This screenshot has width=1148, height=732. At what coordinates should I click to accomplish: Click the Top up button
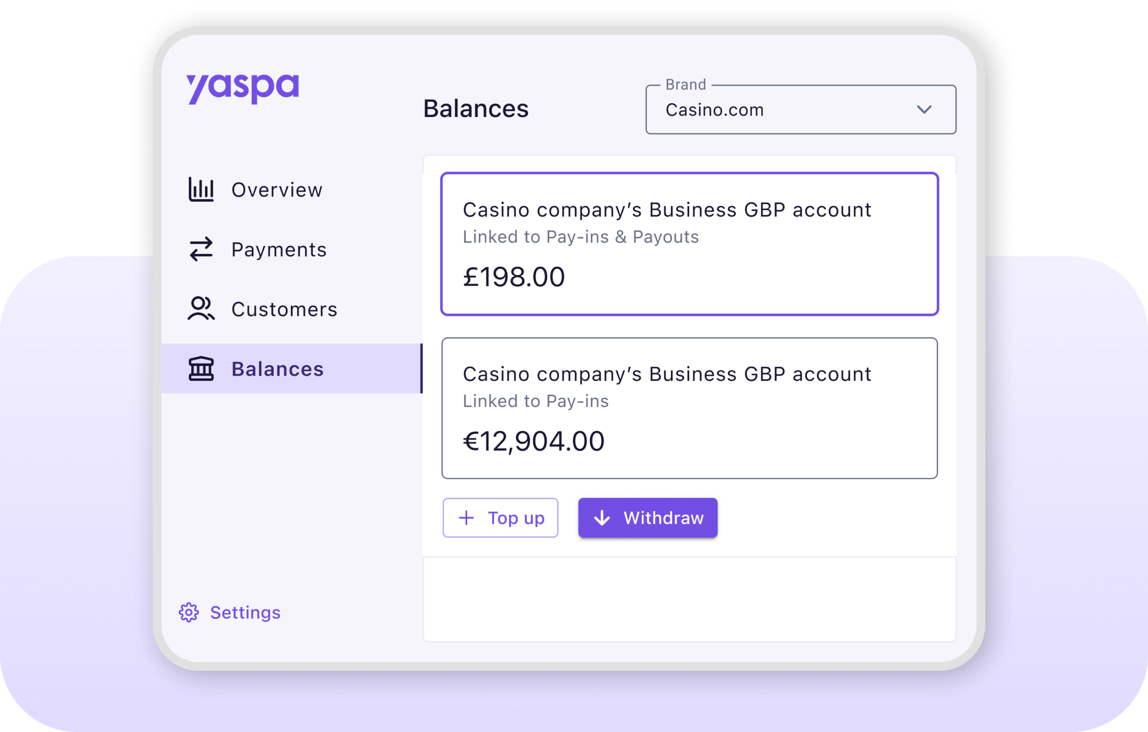pos(500,518)
